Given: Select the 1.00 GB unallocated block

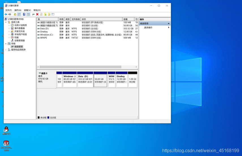Looking at the screenshot, I should point(132,80).
